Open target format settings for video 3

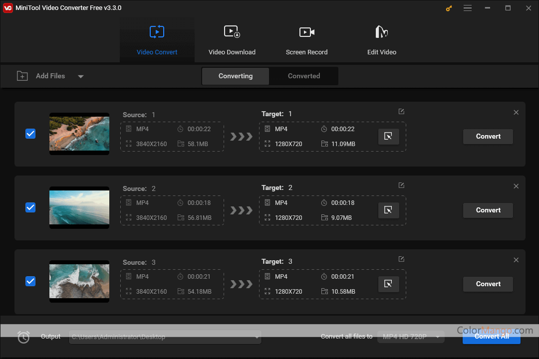click(x=388, y=284)
